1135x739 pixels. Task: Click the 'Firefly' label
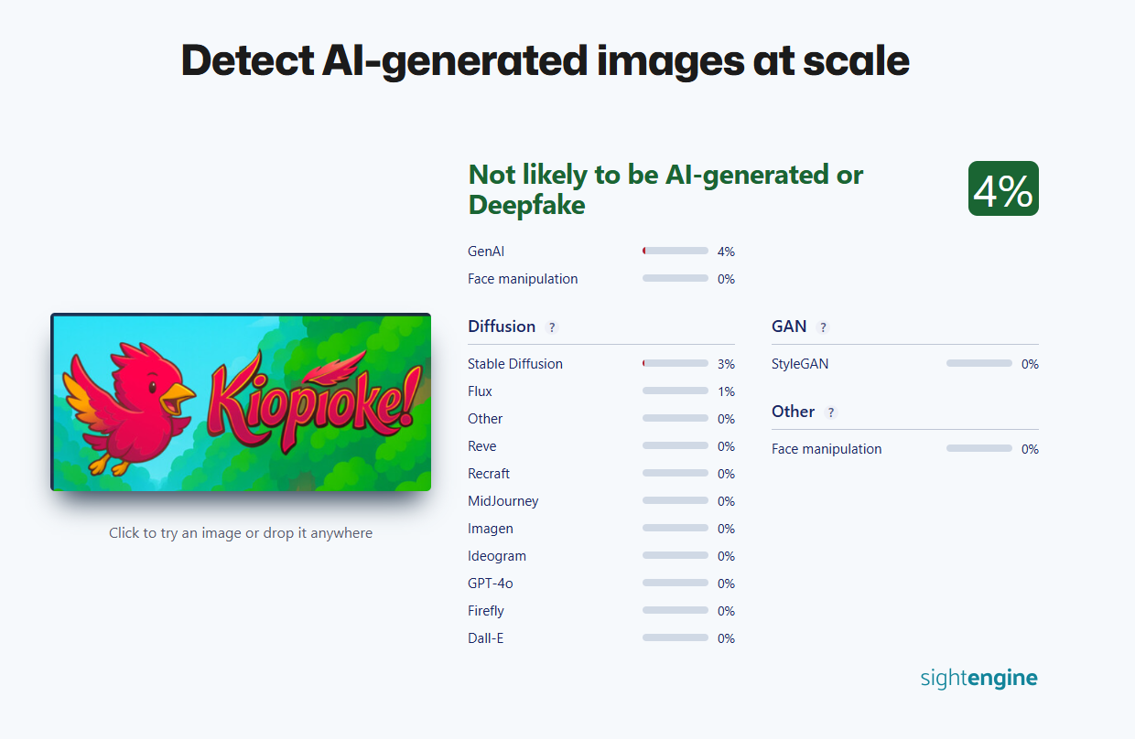(x=486, y=611)
